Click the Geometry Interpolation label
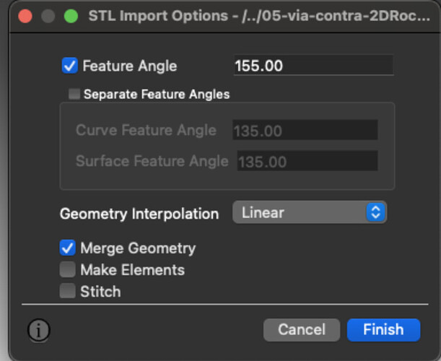 [x=139, y=214]
